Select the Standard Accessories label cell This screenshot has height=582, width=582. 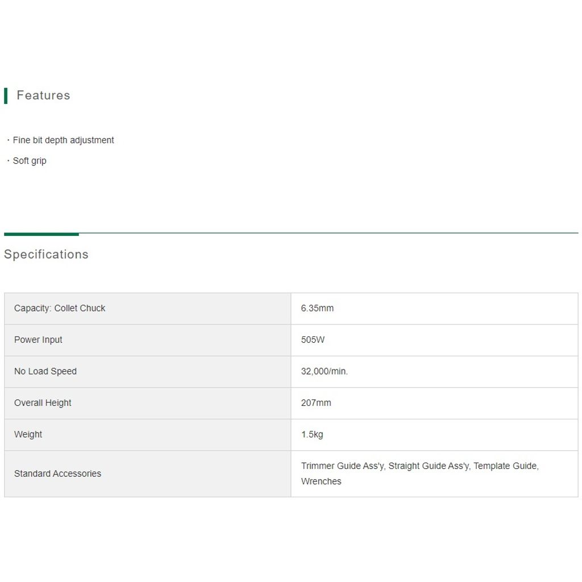(148, 473)
